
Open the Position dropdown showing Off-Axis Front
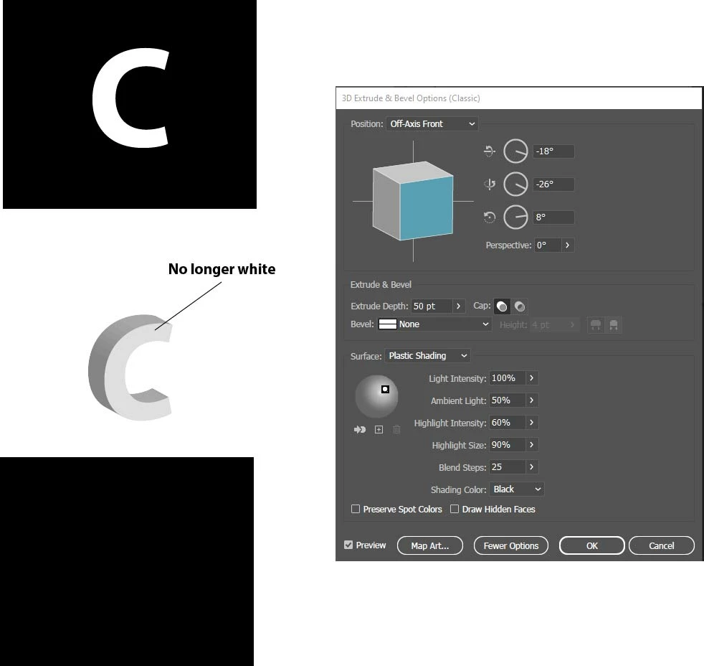pyautogui.click(x=432, y=123)
